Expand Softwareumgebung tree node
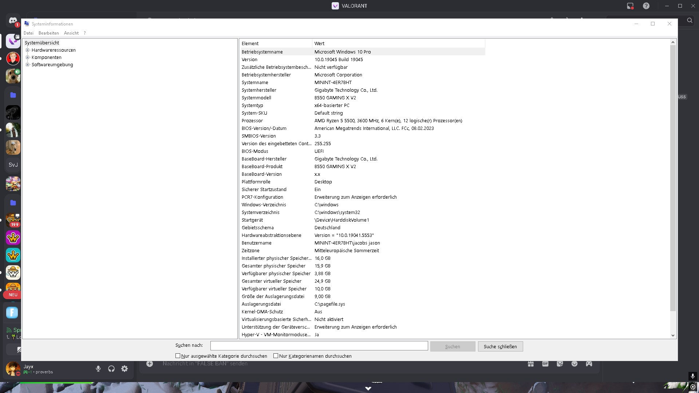The height and width of the screenshot is (393, 699). pyautogui.click(x=27, y=65)
